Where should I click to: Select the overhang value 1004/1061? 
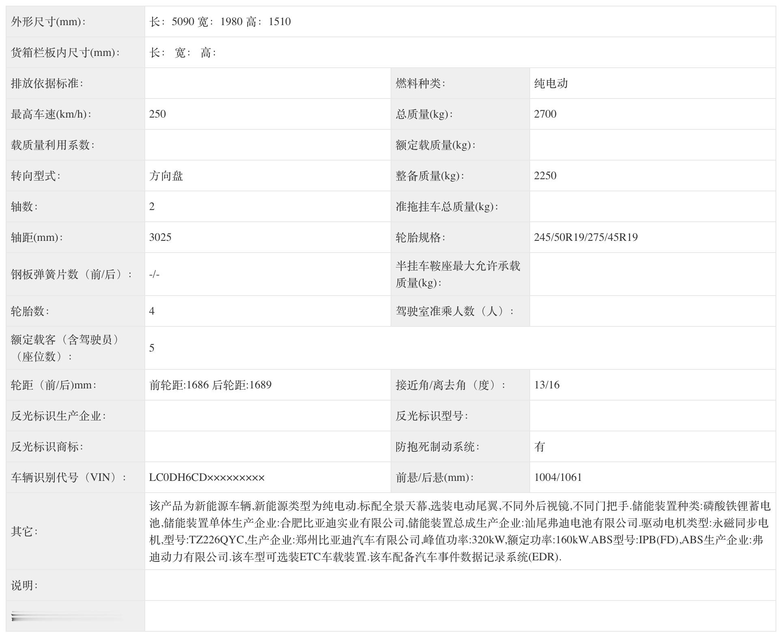(x=558, y=477)
